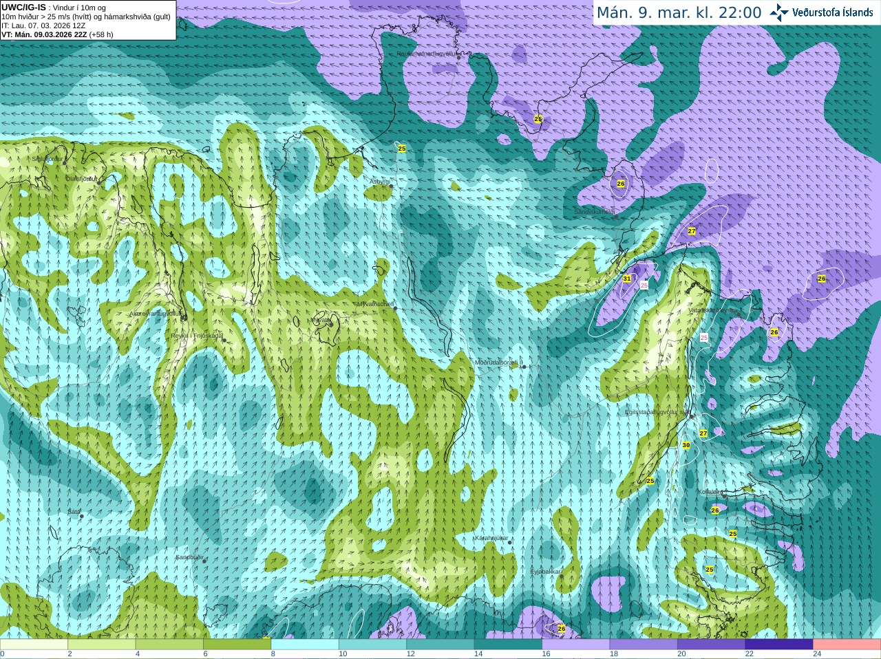Click the Ásbyrgi station label

coord(379,182)
